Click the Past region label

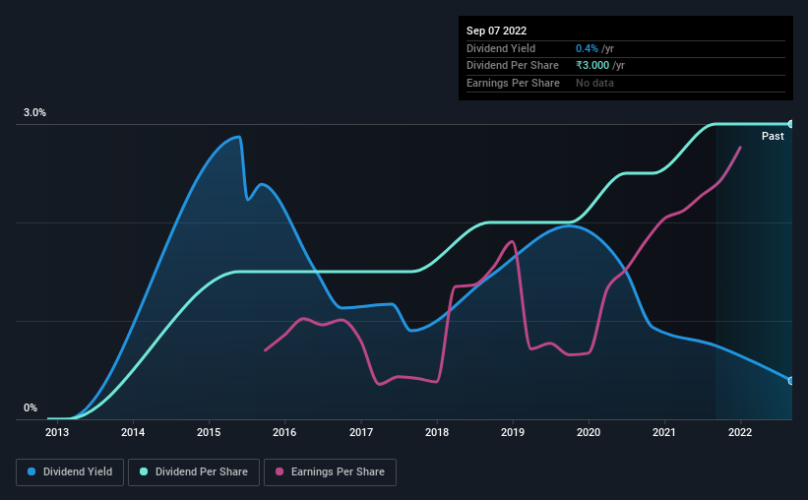pos(773,136)
